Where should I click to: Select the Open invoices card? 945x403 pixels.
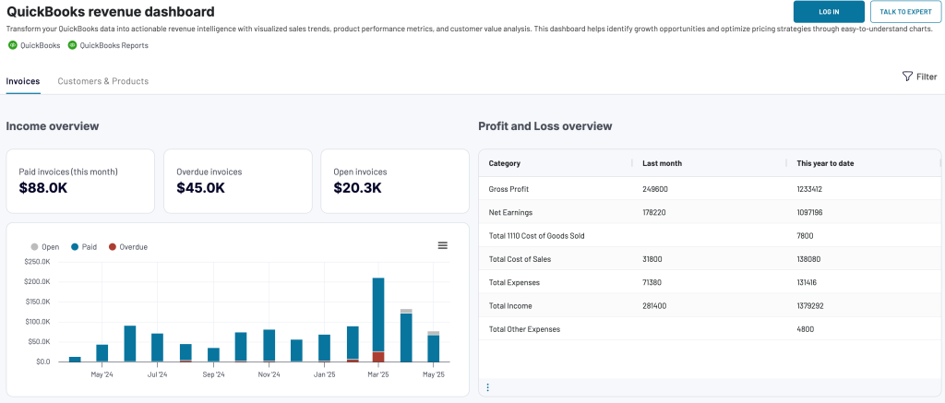(395, 182)
